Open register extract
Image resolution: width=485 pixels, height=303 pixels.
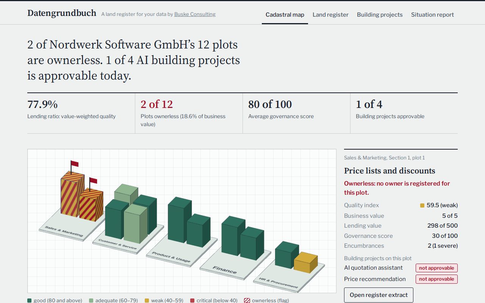point(379,295)
